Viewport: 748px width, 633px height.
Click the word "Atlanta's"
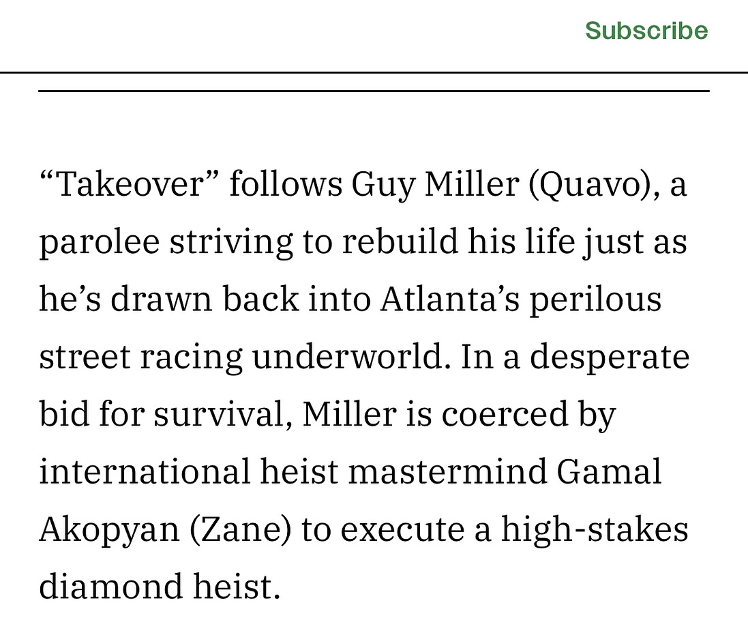coord(449,299)
